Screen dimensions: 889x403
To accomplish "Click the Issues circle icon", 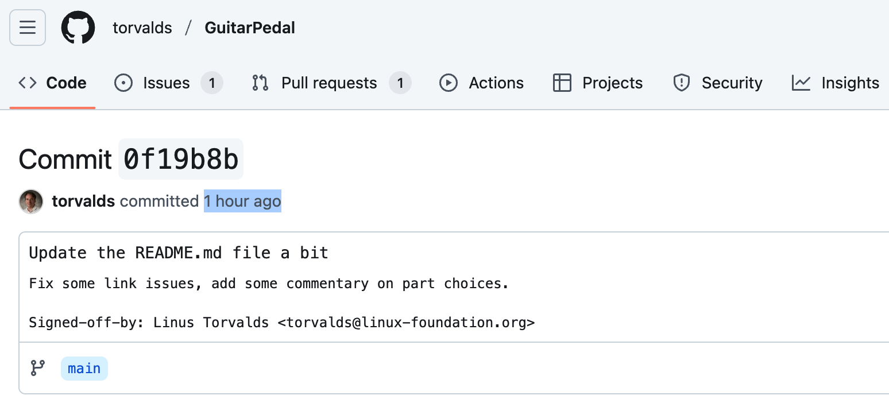I will point(123,83).
